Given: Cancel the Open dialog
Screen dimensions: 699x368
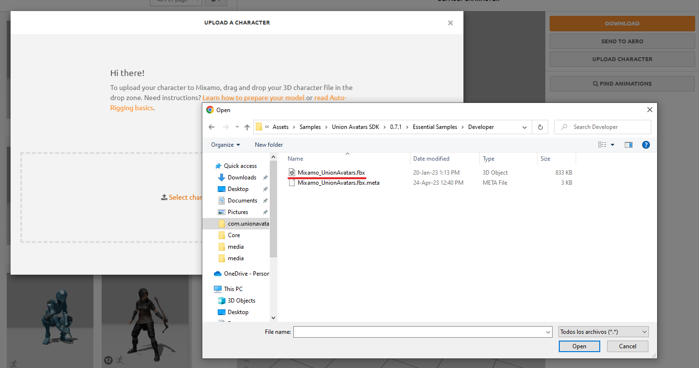Looking at the screenshot, I should tap(627, 346).
